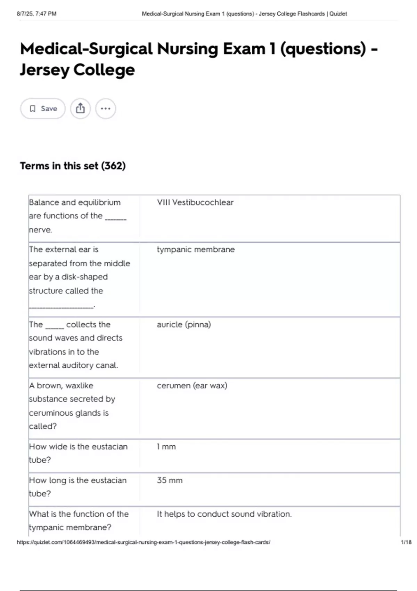Click the 'auricle (pinna)' definition
This screenshot has width=417, height=591.
(184, 325)
